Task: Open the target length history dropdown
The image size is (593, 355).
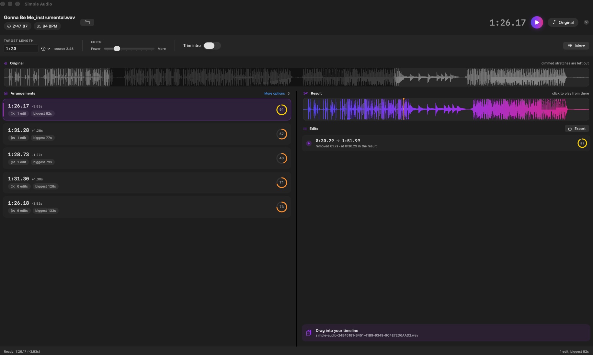Action: point(45,49)
